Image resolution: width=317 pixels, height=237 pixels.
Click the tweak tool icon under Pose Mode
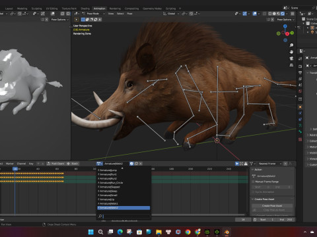(x=77, y=20)
